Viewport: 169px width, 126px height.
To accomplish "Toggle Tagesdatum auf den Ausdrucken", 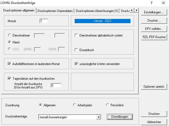I will [x=10, y=79].
